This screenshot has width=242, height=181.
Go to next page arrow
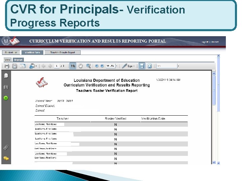50,66
